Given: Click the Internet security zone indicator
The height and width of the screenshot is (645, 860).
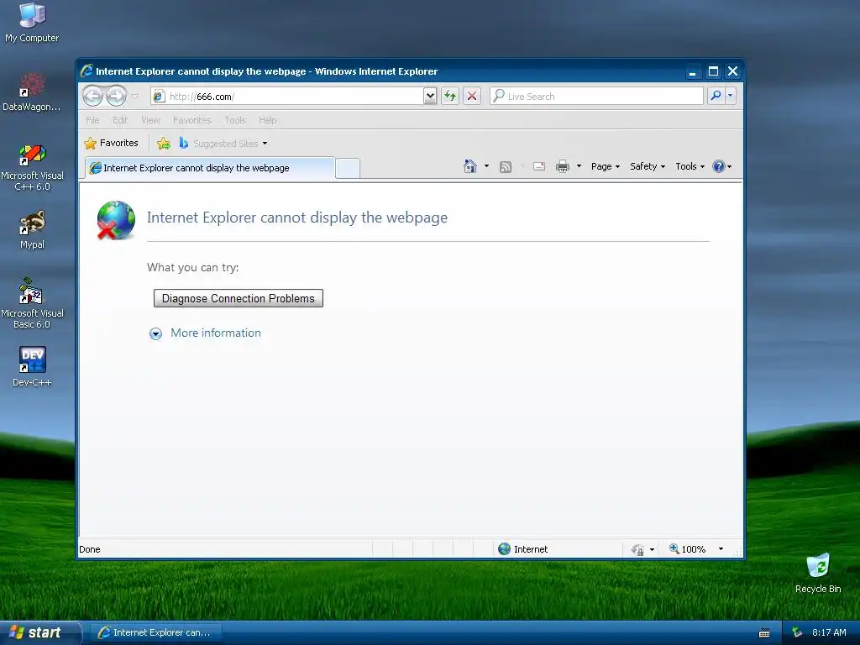Looking at the screenshot, I should (x=522, y=549).
